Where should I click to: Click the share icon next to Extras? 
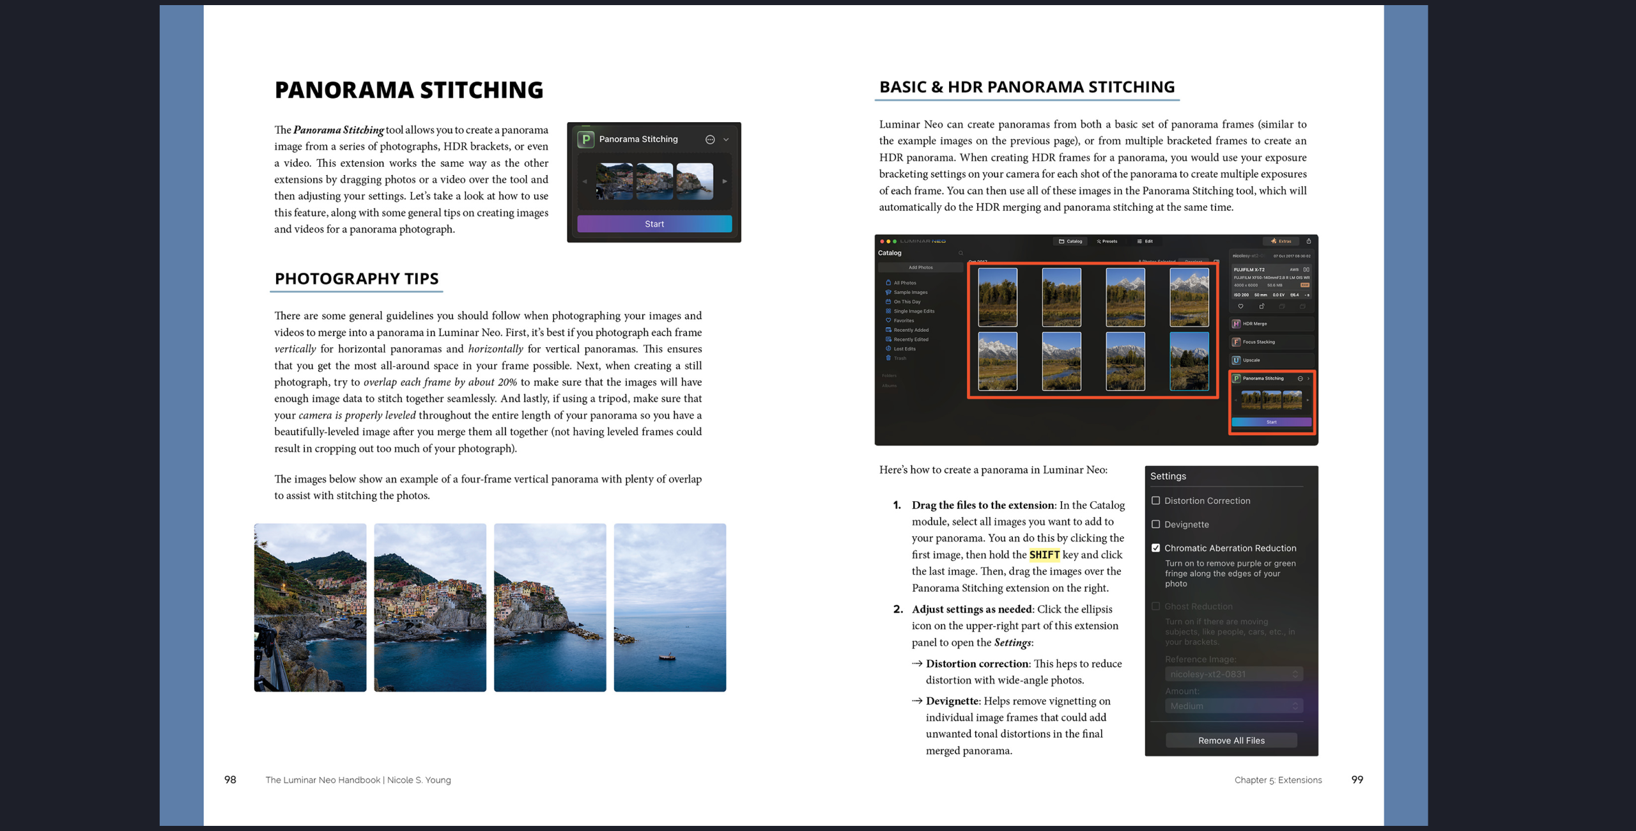tap(1309, 241)
